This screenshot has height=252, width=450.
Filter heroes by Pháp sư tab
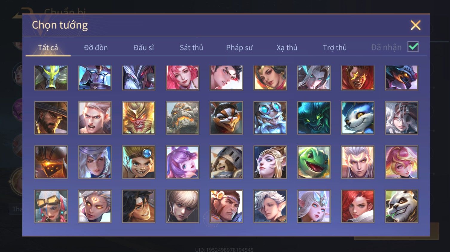[x=239, y=47]
